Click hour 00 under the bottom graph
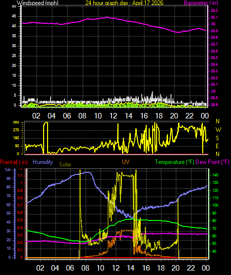The image size is (231, 275). click(206, 268)
